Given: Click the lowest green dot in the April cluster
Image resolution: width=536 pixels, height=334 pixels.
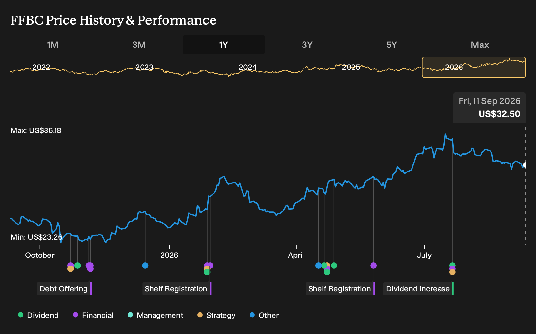Looking at the screenshot, I should [327, 272].
